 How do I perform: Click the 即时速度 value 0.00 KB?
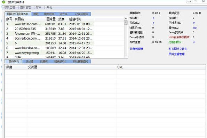pos(157,42)
